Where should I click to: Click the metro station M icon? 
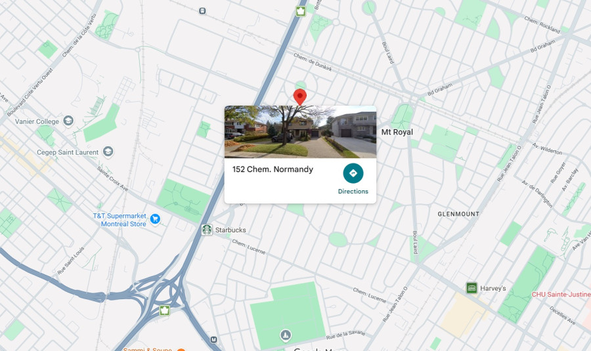pyautogui.click(x=213, y=340)
